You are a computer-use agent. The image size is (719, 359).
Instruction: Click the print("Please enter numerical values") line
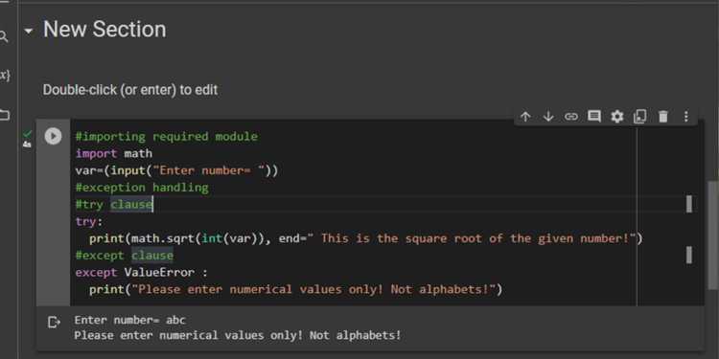click(x=296, y=289)
